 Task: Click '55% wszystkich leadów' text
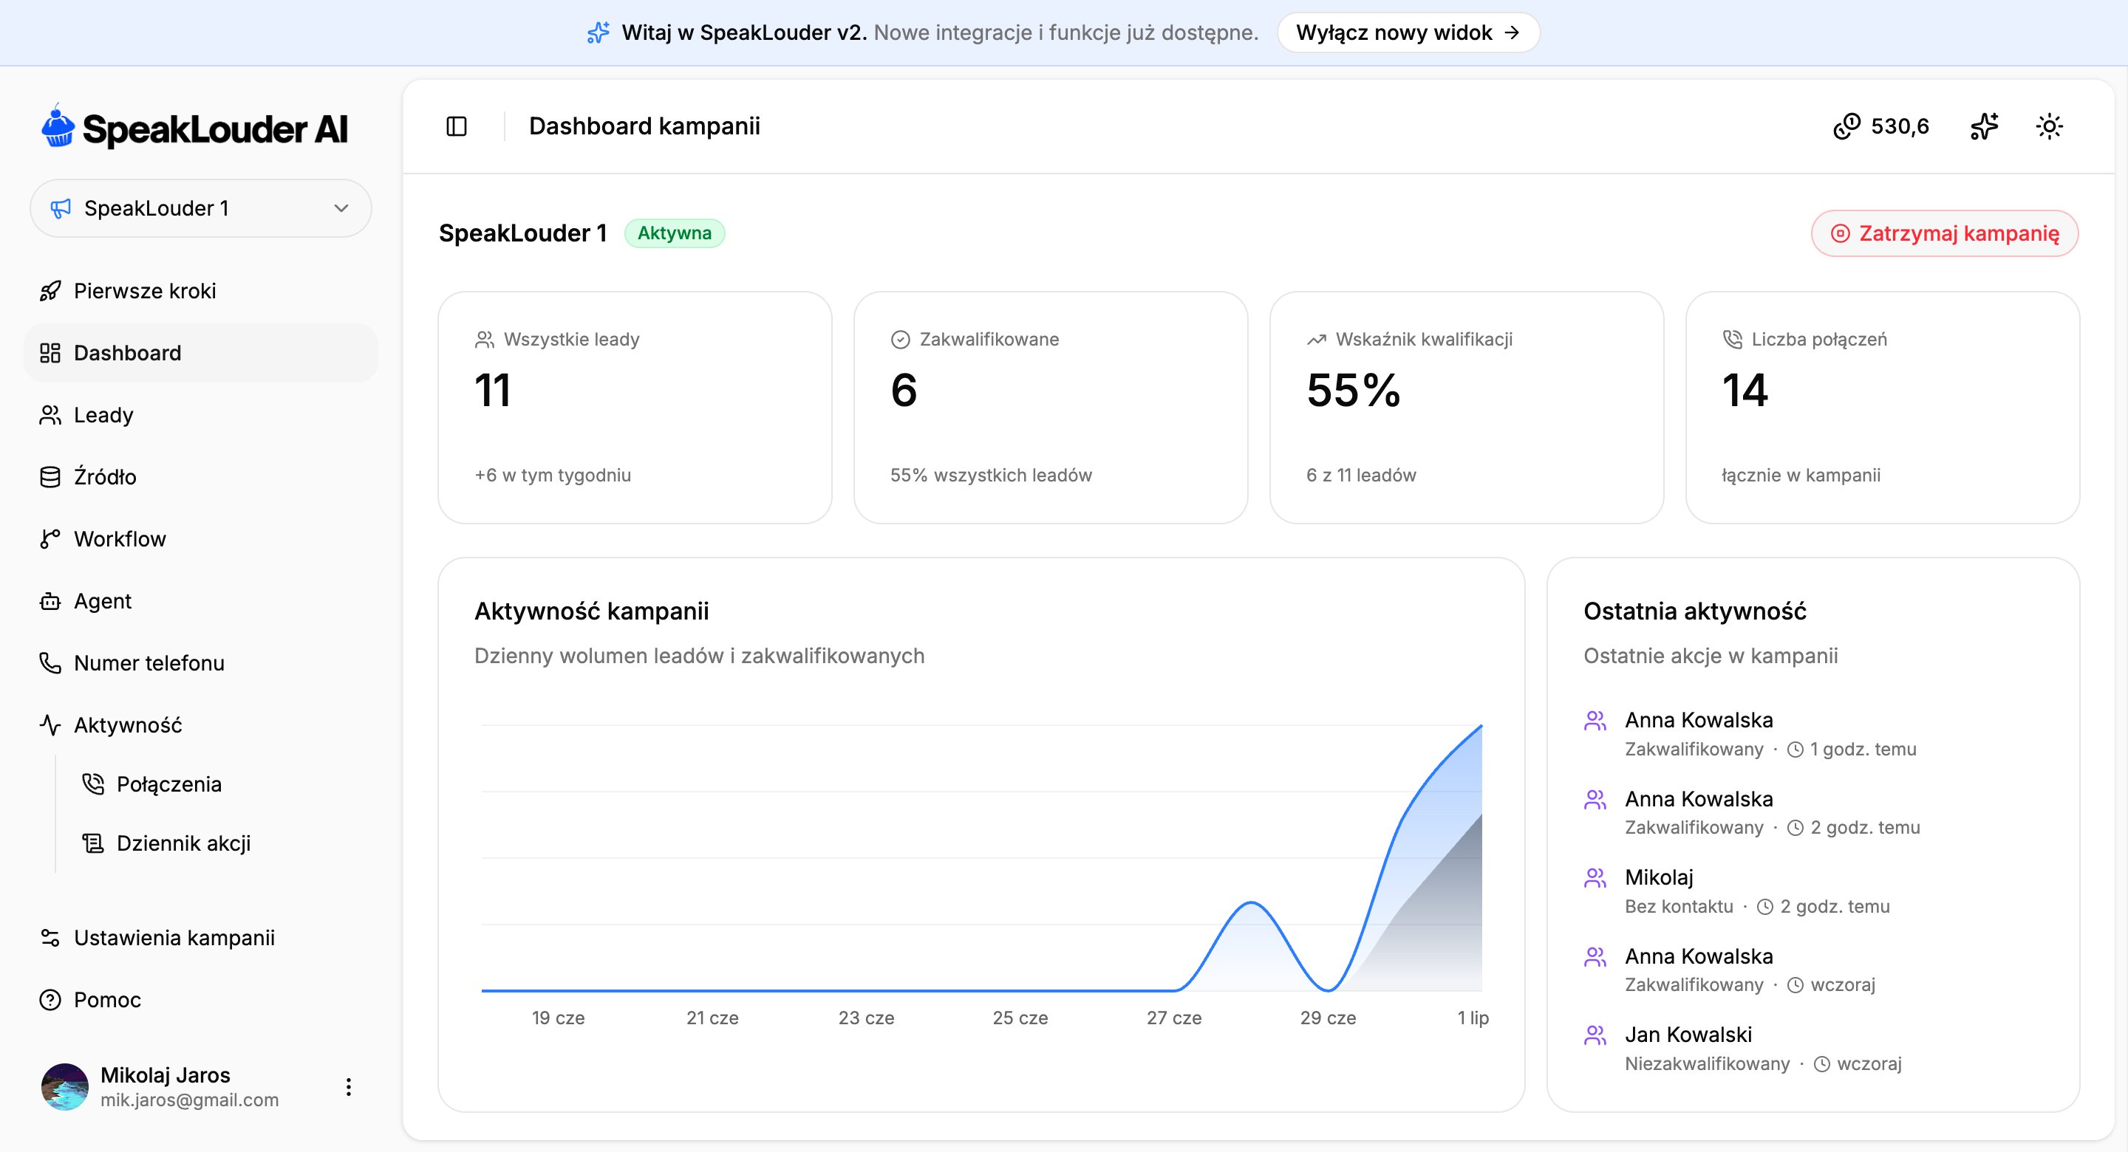pyautogui.click(x=990, y=475)
